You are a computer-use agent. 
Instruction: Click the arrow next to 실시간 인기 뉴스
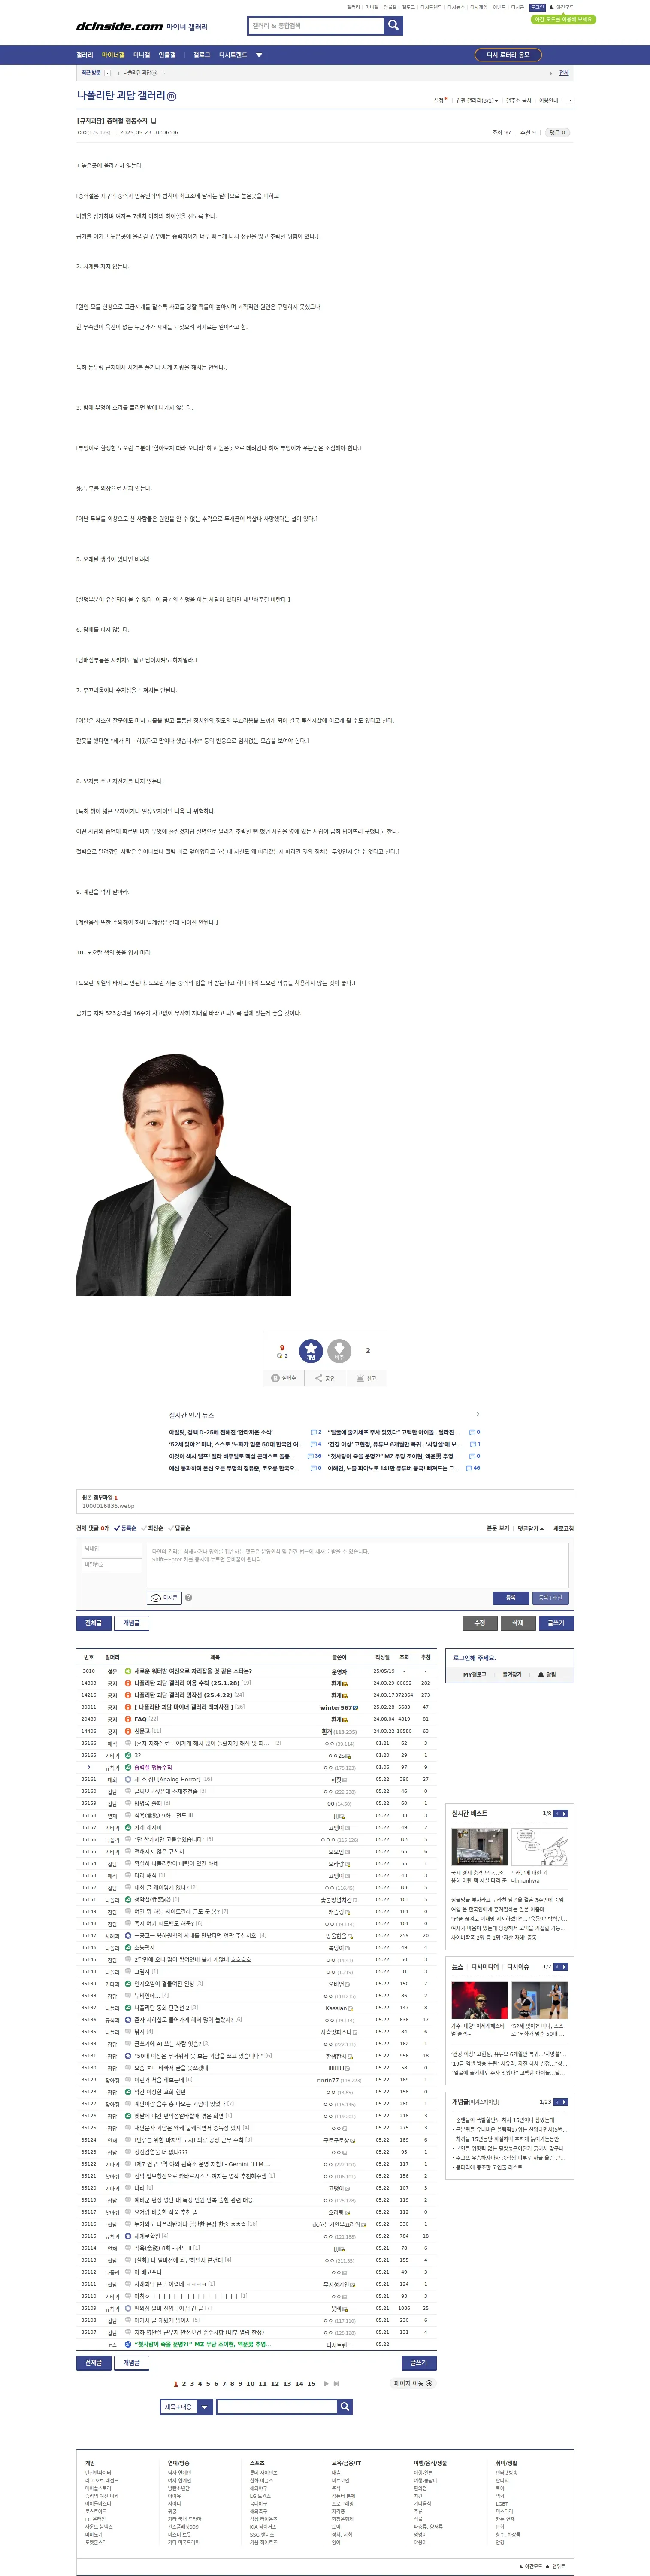pos(477,1414)
